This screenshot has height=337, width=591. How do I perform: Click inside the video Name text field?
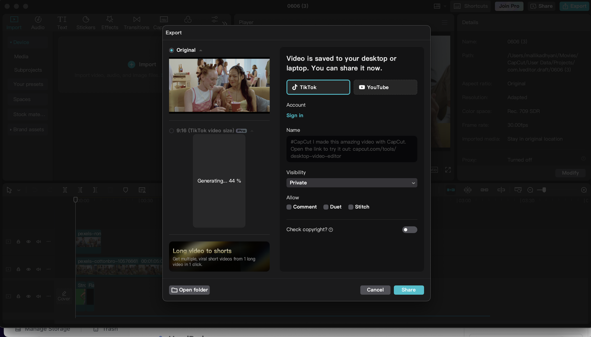[x=352, y=149]
